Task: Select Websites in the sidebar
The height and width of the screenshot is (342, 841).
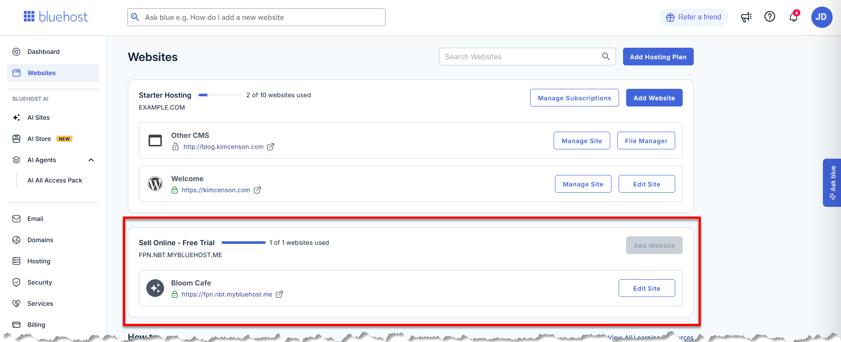Action: coord(53,73)
